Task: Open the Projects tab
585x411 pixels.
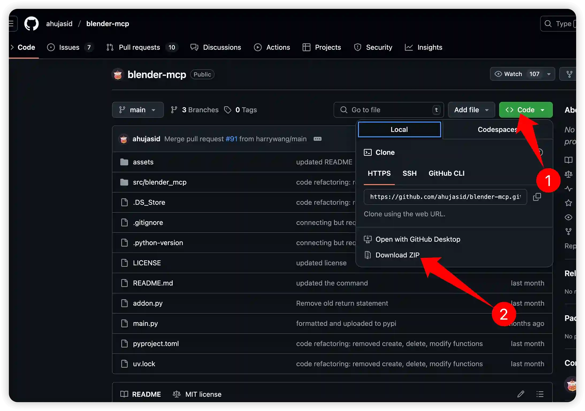Action: click(322, 47)
